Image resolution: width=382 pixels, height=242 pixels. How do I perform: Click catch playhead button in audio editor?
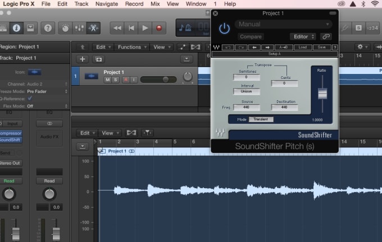point(147,133)
